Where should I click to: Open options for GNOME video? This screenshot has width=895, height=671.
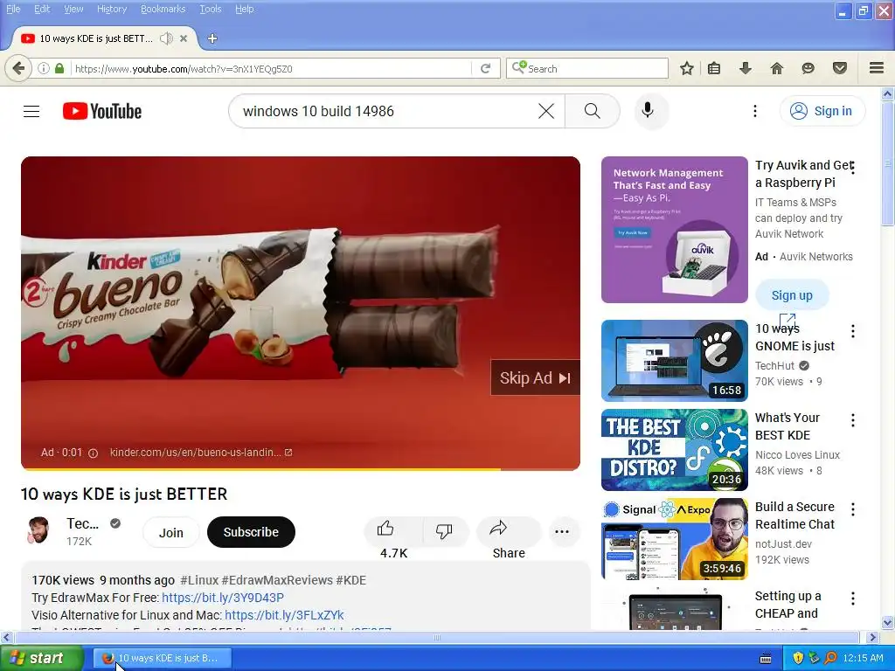coord(853,331)
